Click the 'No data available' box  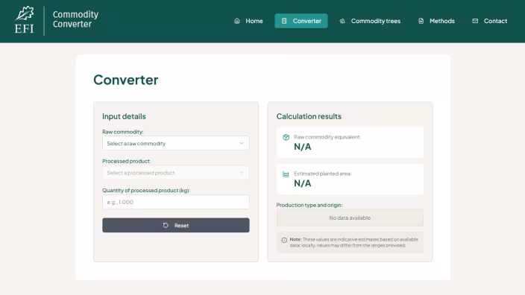(x=350, y=218)
